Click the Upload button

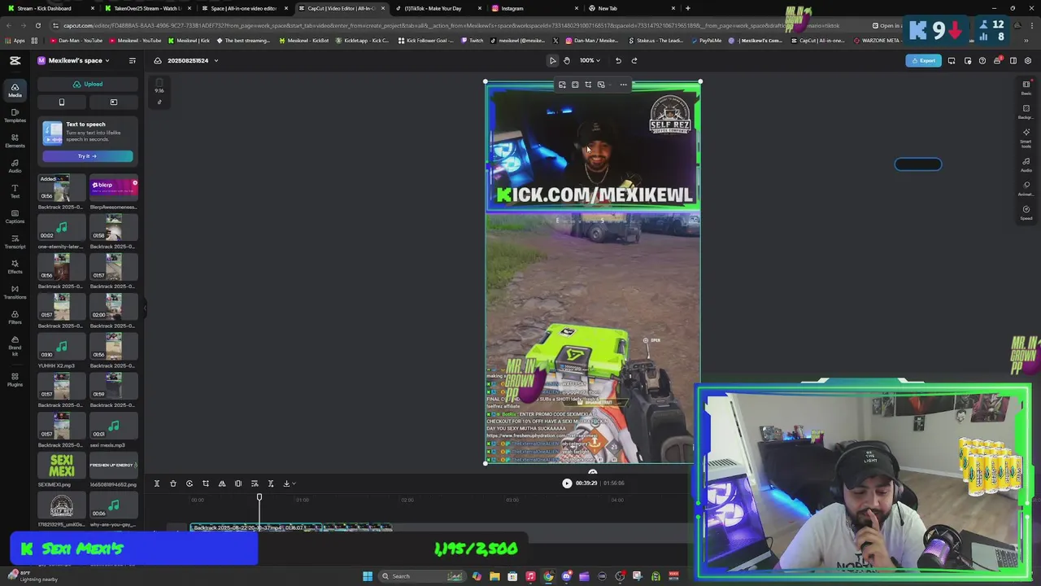87,84
